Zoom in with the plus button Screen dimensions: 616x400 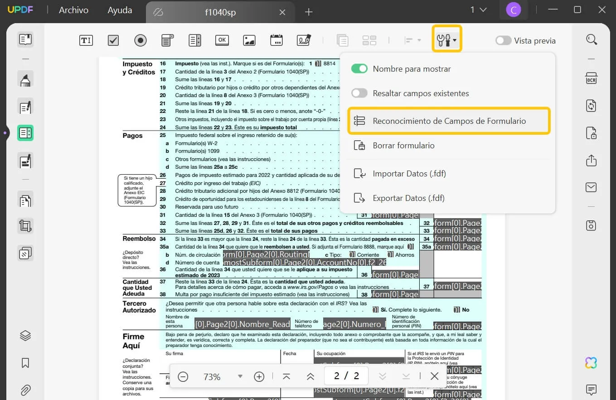(259, 376)
